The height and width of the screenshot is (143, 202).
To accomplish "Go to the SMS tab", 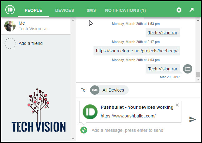I will (91, 10).
